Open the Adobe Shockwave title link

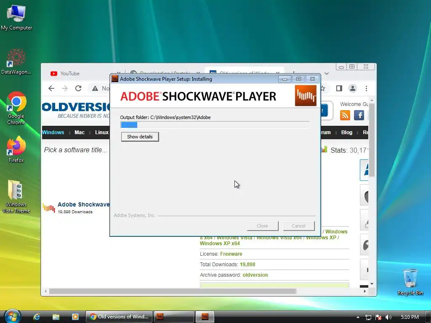[x=84, y=204]
